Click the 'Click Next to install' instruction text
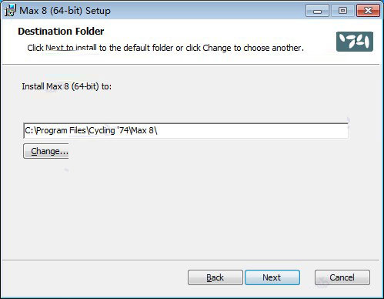 point(62,48)
